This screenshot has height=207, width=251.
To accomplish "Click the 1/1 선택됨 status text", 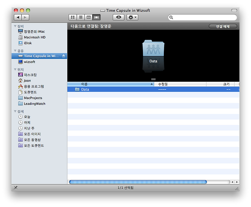I will [125, 187].
